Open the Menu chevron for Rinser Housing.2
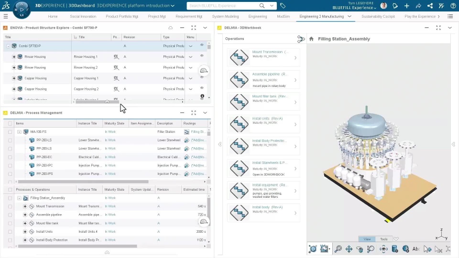The height and width of the screenshot is (258, 459). click(x=191, y=67)
